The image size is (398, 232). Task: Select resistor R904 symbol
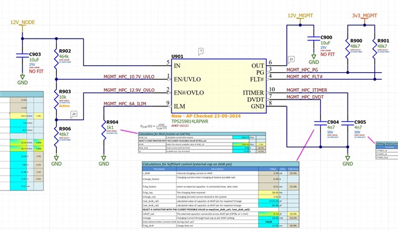(x=104, y=130)
